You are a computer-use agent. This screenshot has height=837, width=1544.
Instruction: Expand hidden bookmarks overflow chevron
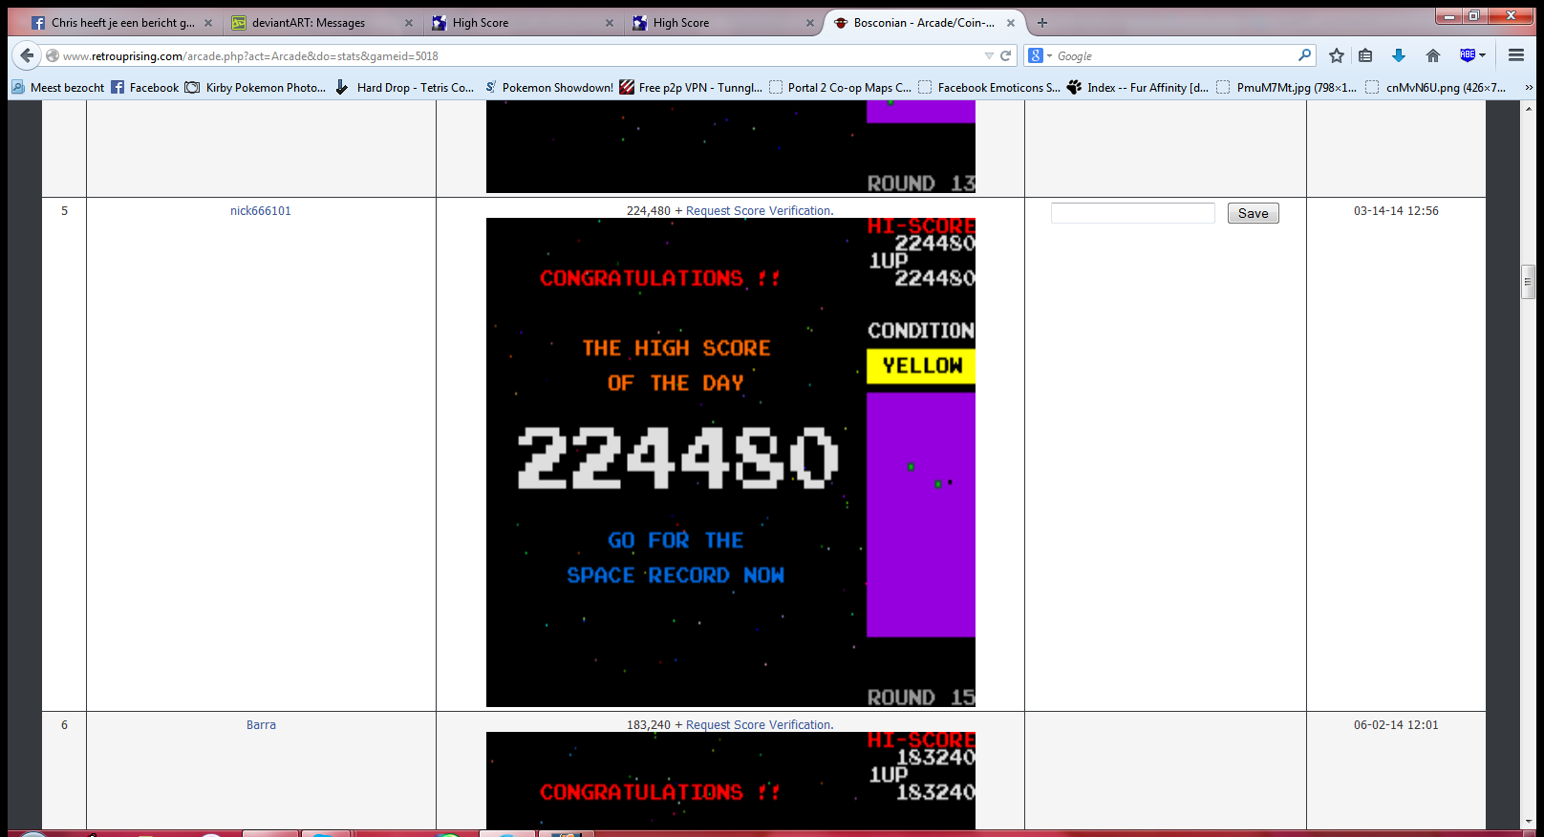pos(1528,88)
